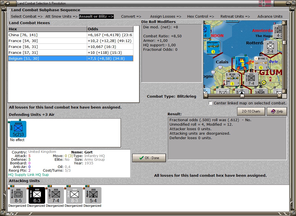The height and width of the screenshot is (216, 296).
Task: Select the XLI Arm 8-5 attacking unit
Action: coord(18,196)
